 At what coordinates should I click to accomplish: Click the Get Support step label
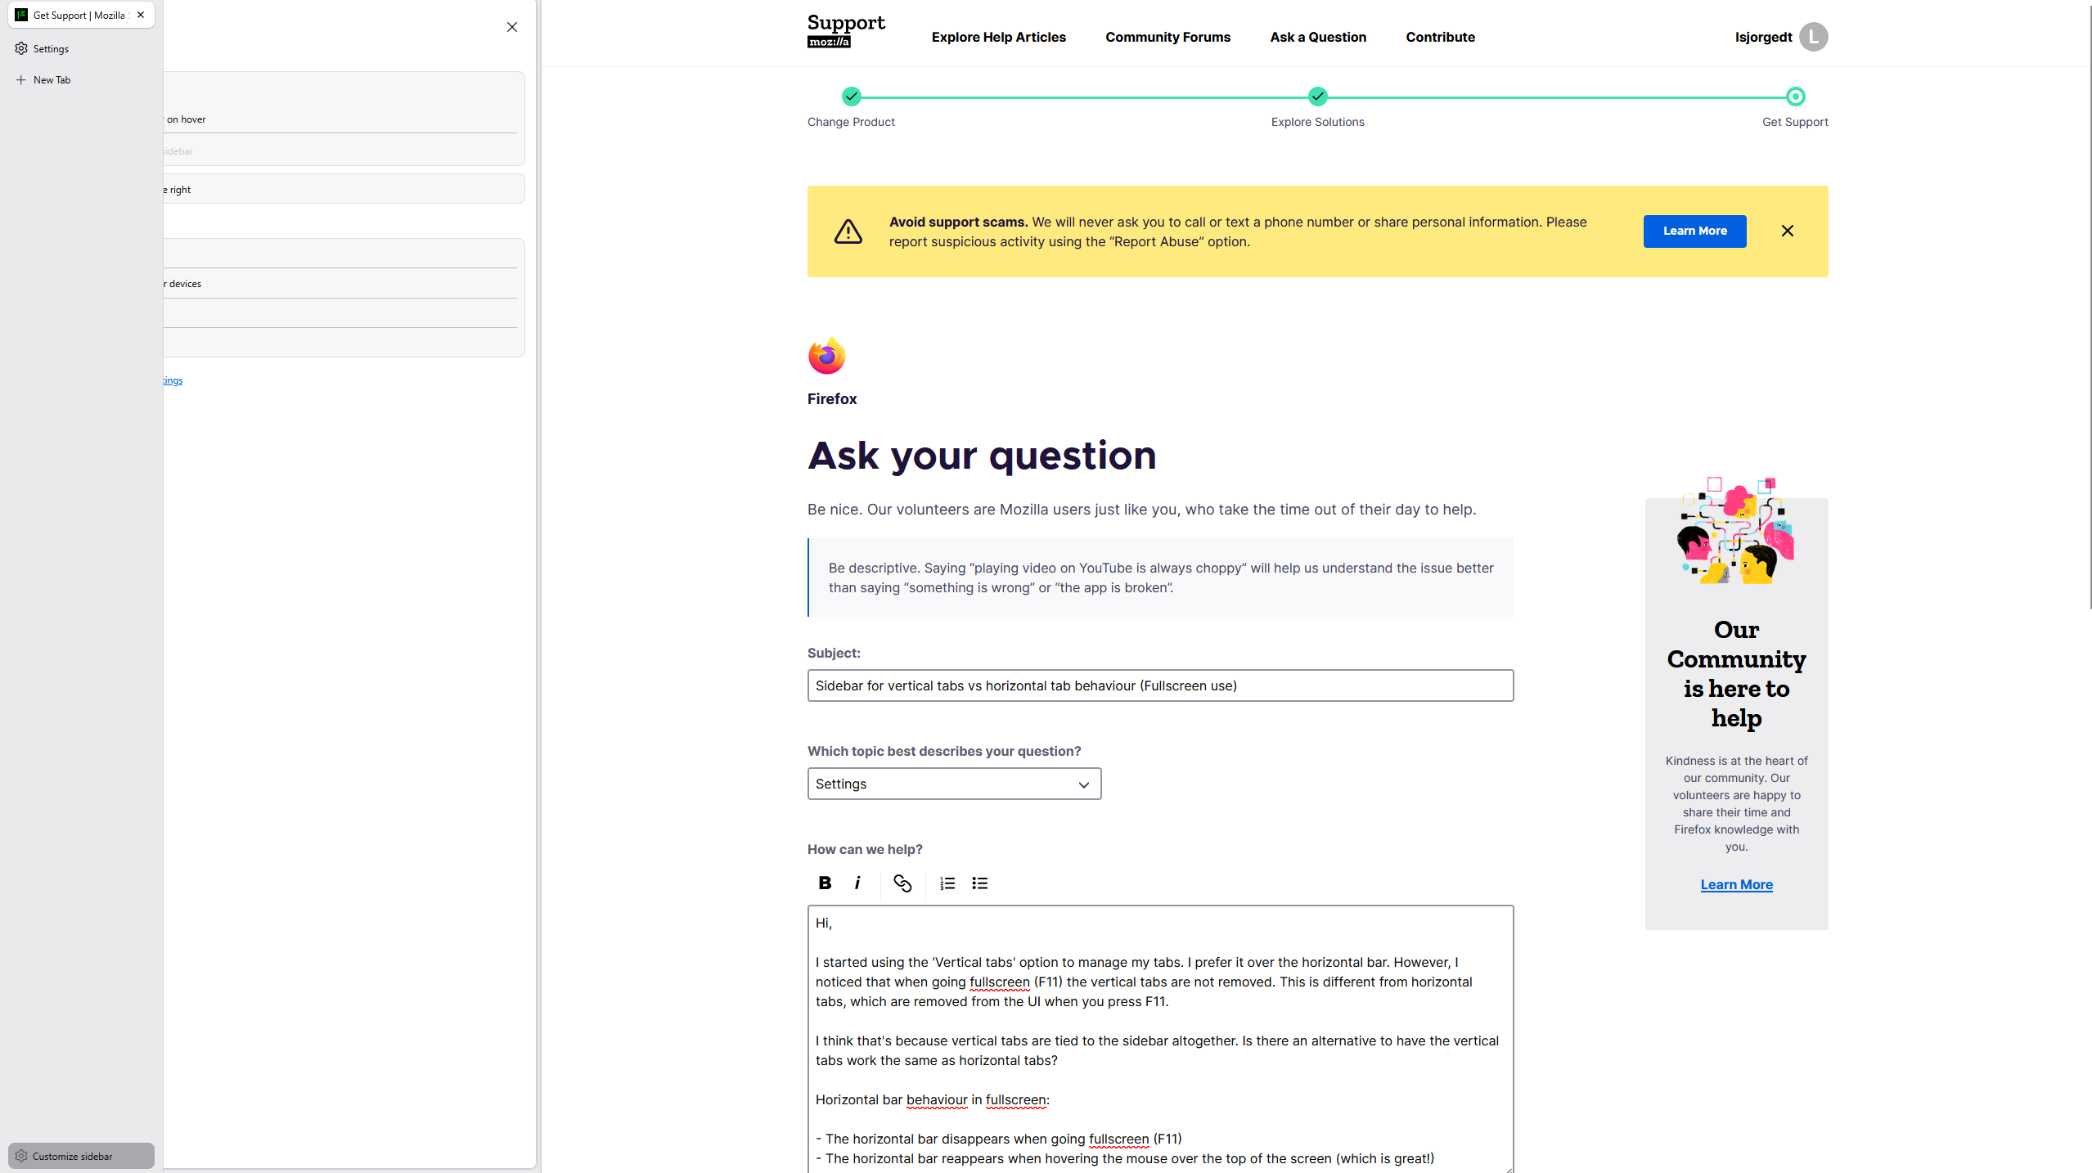coord(1795,122)
